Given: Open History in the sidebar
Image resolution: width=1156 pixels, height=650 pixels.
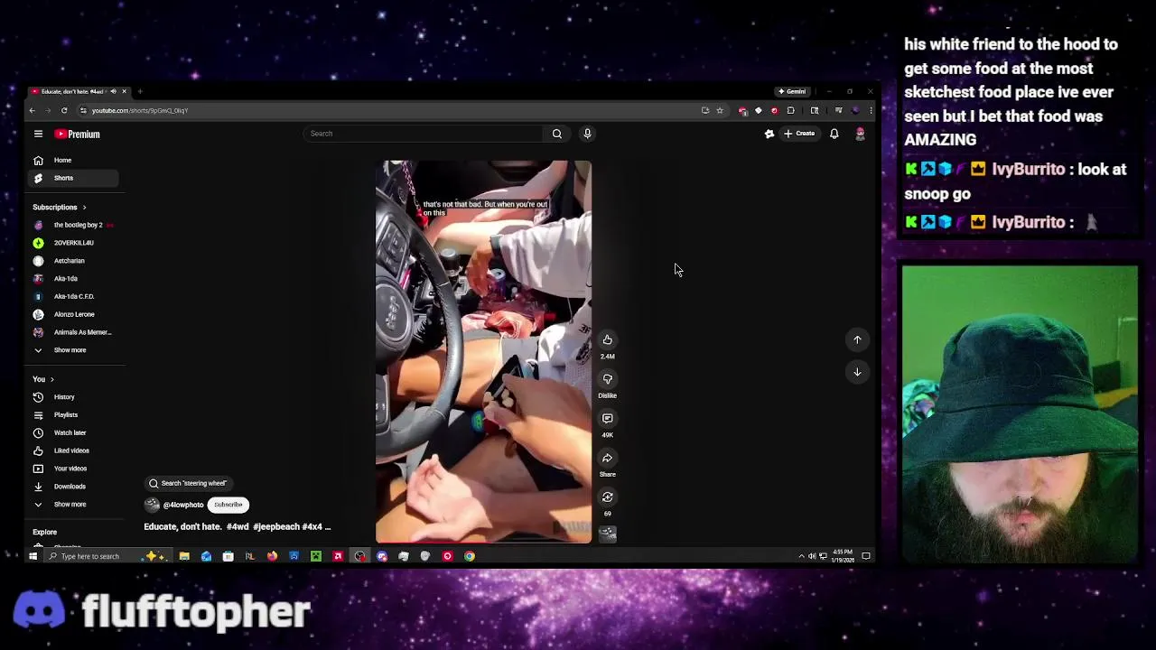Looking at the screenshot, I should pos(72,397).
